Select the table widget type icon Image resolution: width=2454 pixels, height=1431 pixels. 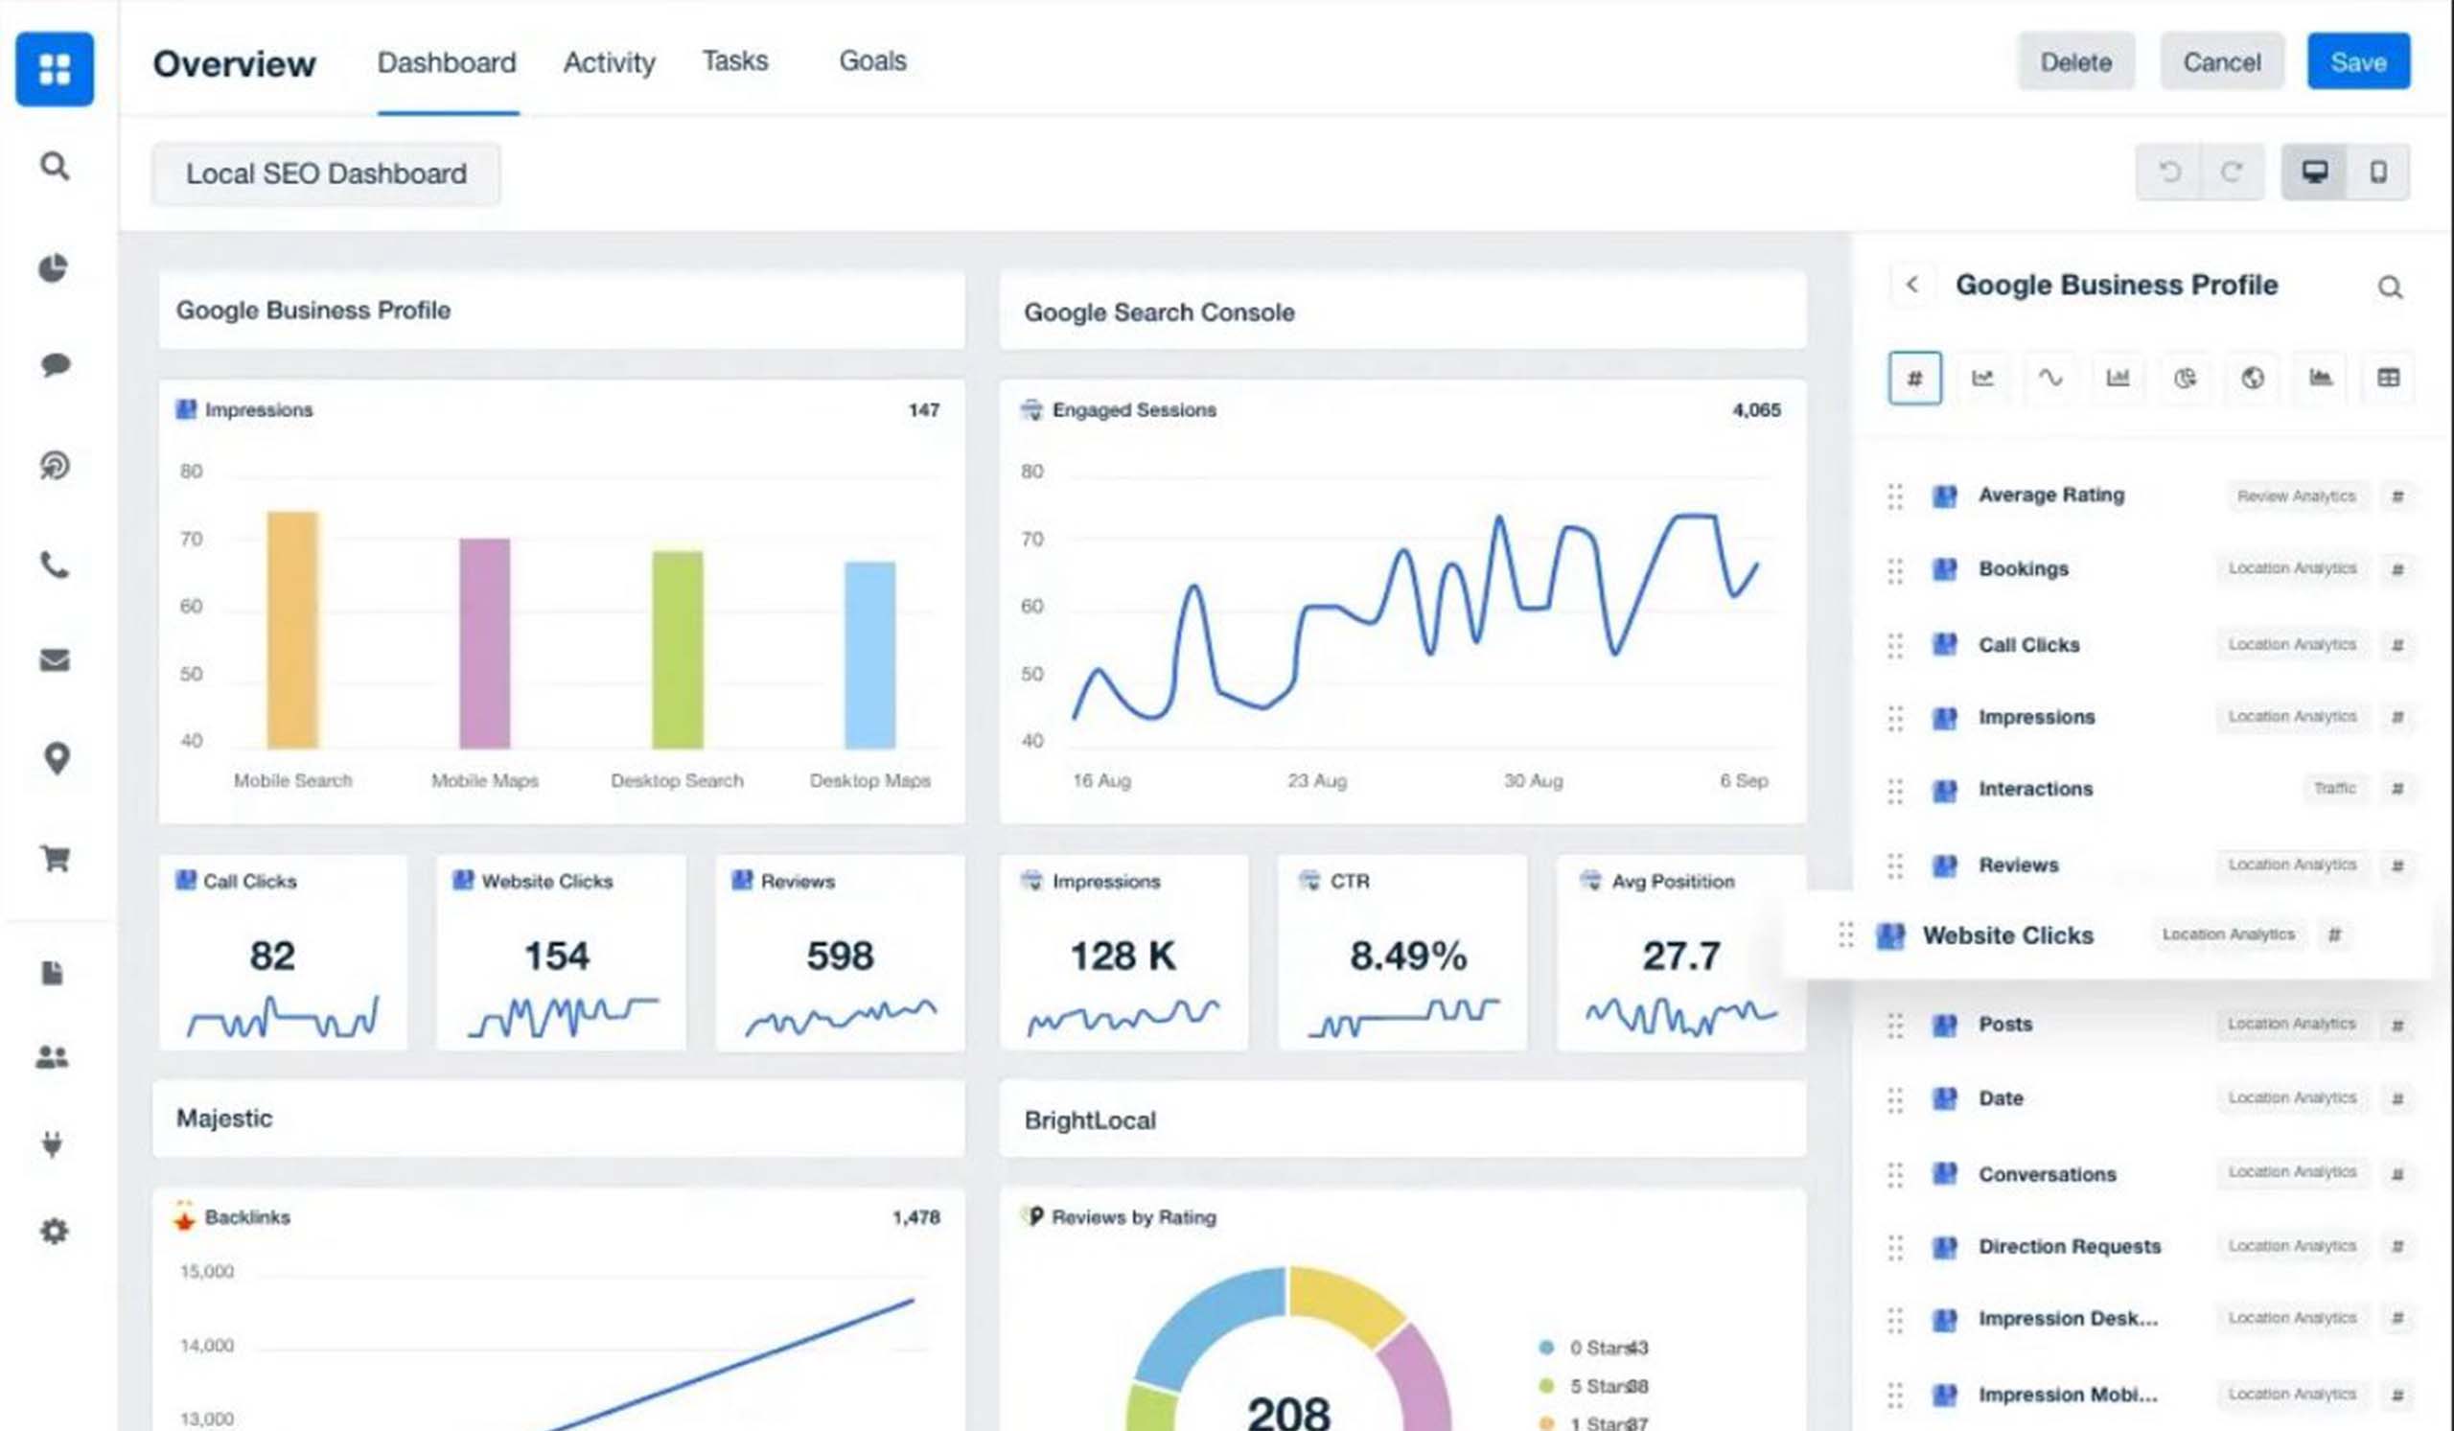tap(2388, 378)
